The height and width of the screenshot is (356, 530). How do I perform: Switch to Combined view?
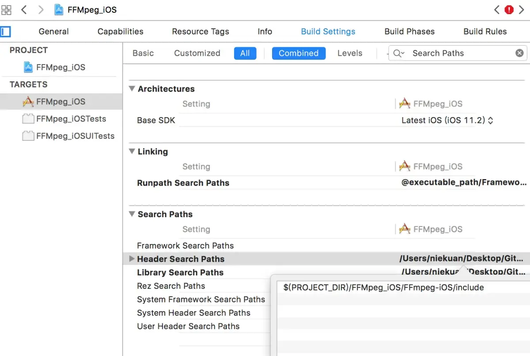tap(299, 54)
